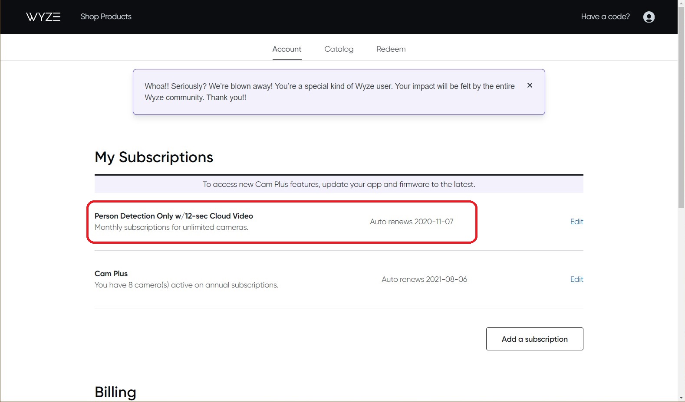Select the 'Cam Plus' subscription title
The height and width of the screenshot is (402, 685).
click(x=111, y=274)
